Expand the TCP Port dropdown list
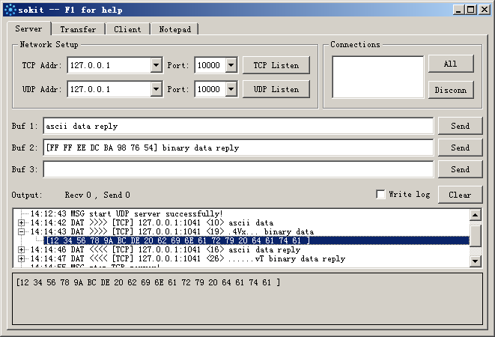Image resolution: width=495 pixels, height=337 pixels. point(231,66)
